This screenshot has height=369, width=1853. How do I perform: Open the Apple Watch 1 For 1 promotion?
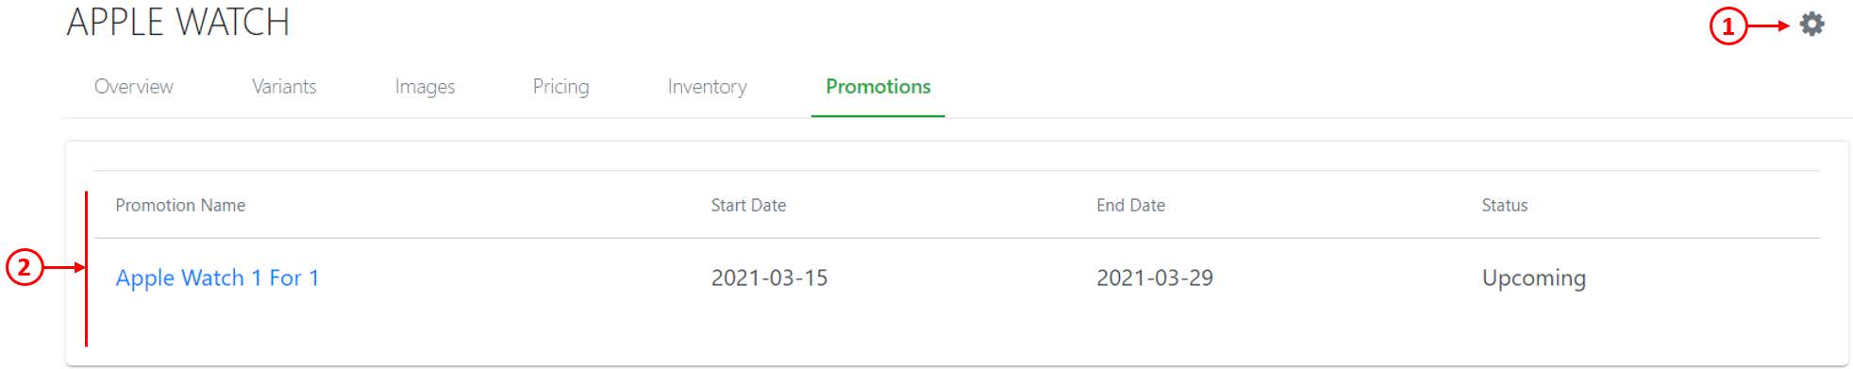pos(217,277)
